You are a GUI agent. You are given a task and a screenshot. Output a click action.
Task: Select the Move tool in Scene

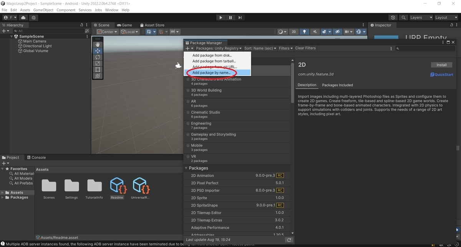coord(98,51)
